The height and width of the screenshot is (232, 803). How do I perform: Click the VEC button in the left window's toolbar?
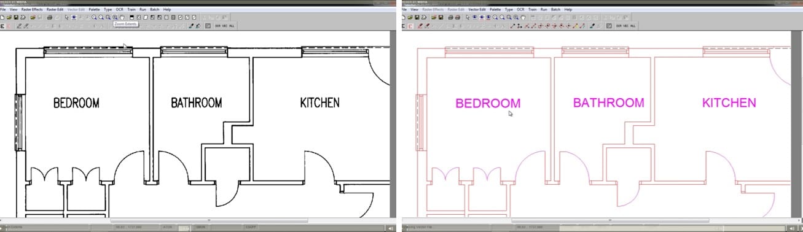[x=225, y=26]
